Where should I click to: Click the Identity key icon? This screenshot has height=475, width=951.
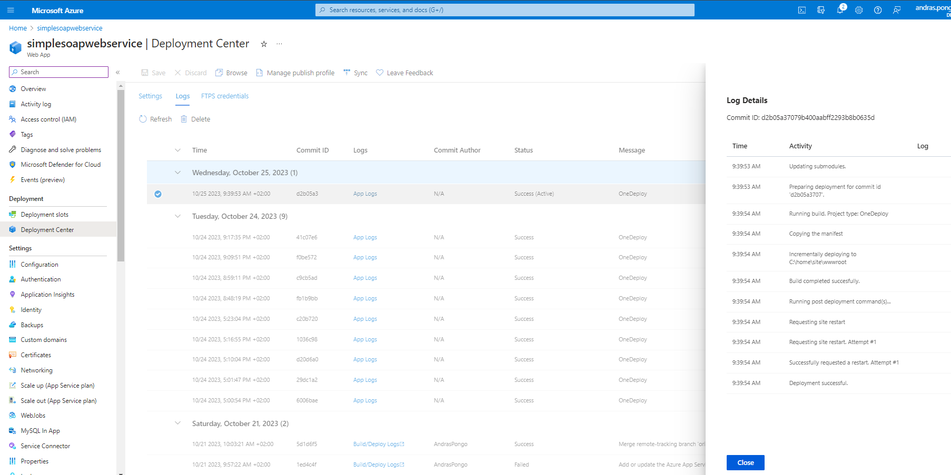13,310
